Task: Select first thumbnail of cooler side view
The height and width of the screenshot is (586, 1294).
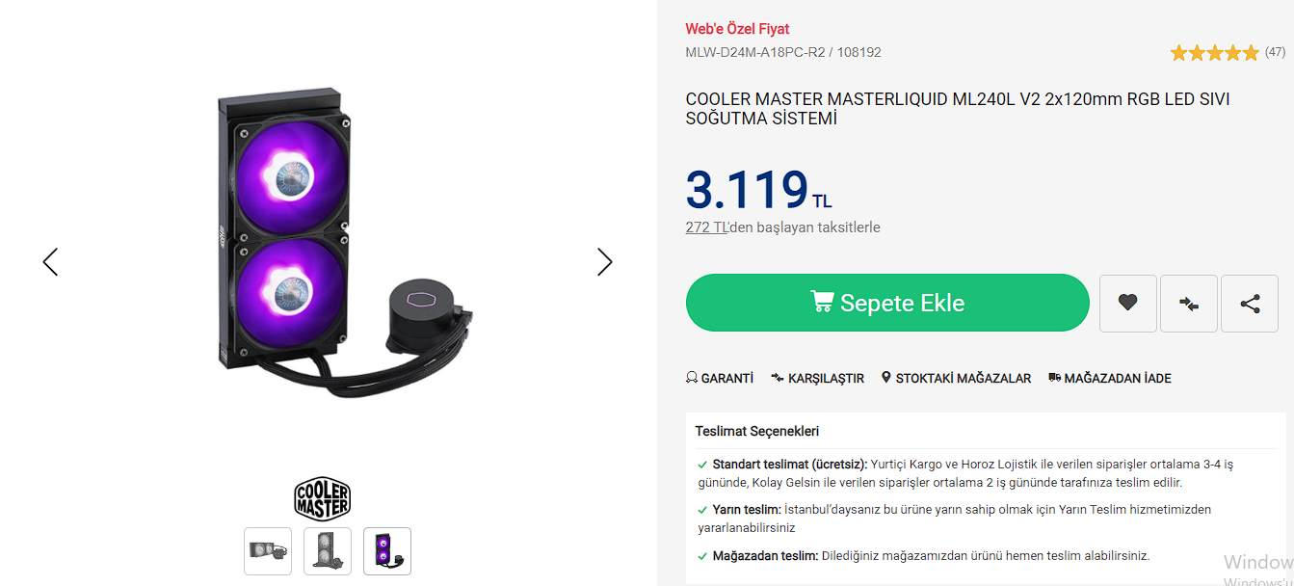Action: coord(268,551)
